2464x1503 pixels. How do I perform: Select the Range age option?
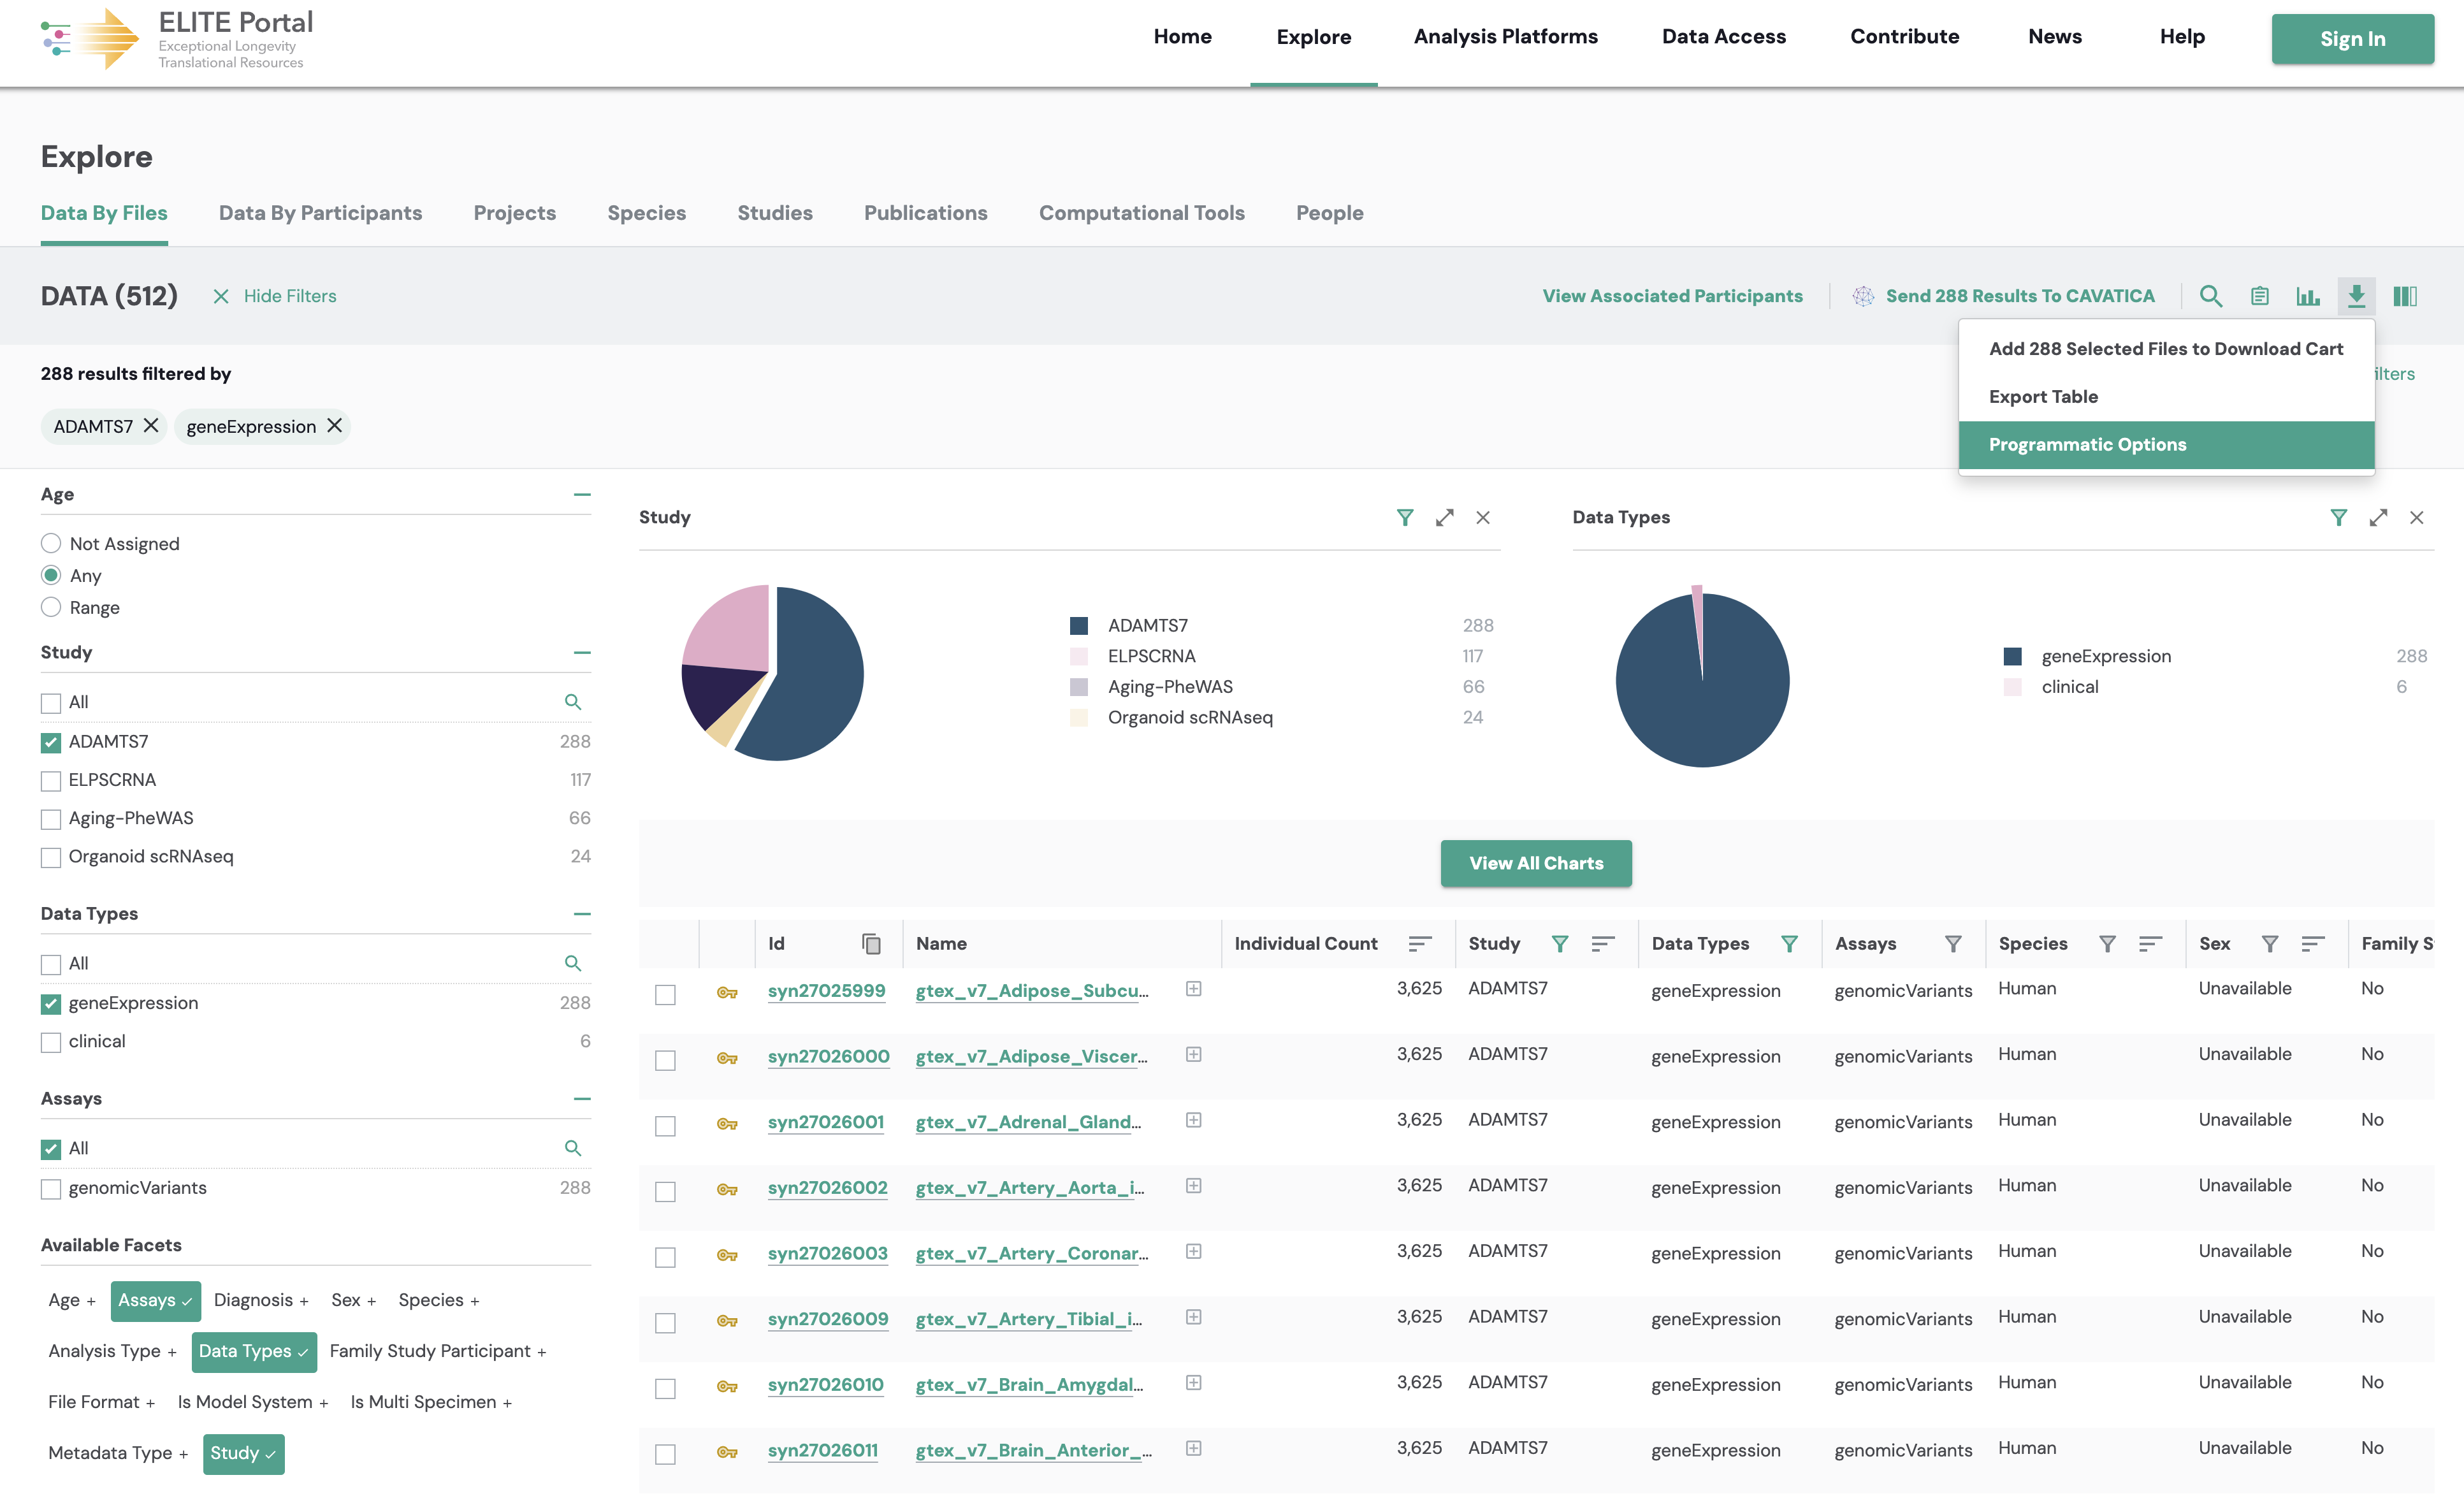coord(51,607)
